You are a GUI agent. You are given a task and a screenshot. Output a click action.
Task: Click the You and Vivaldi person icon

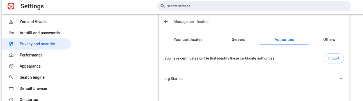pos(11,22)
